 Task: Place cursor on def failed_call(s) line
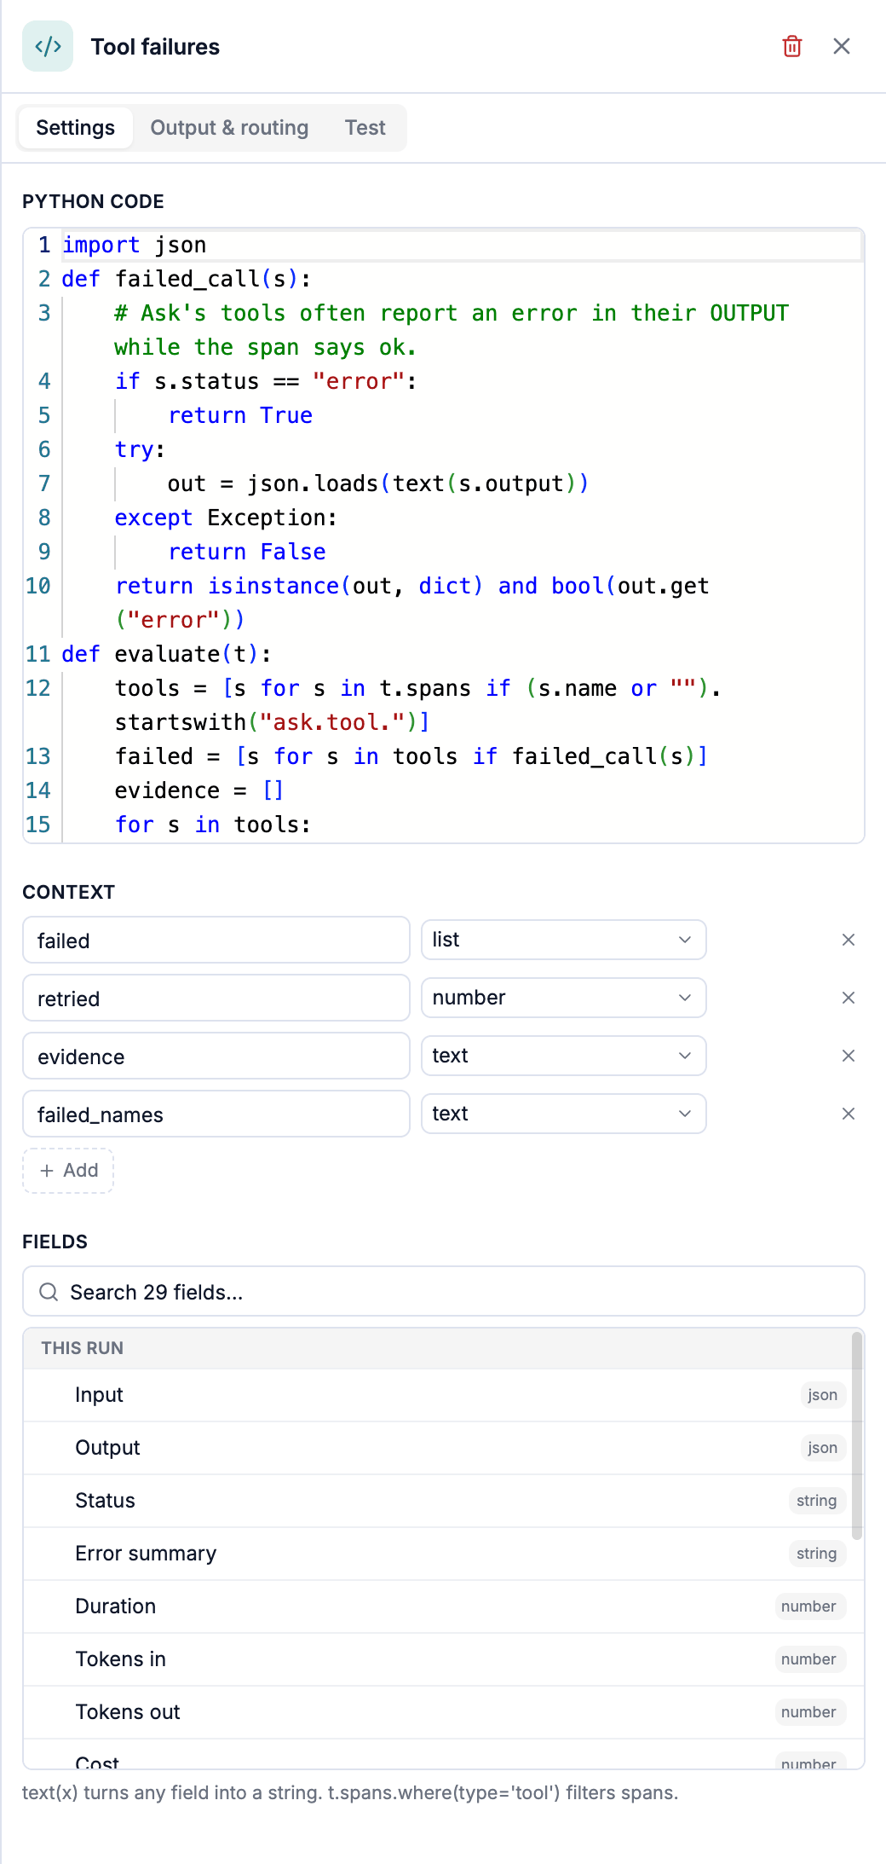(x=186, y=279)
